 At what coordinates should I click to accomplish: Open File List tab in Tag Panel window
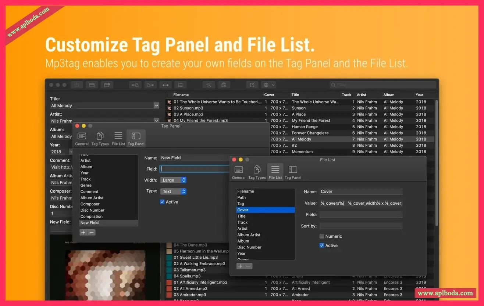pos(118,139)
